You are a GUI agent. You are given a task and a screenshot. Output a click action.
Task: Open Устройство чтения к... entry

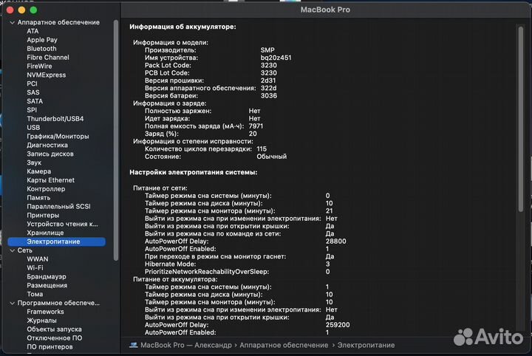(62, 224)
